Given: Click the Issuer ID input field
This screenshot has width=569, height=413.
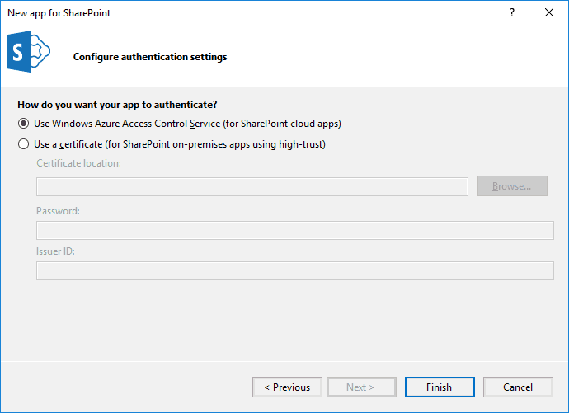Looking at the screenshot, I should [x=294, y=271].
